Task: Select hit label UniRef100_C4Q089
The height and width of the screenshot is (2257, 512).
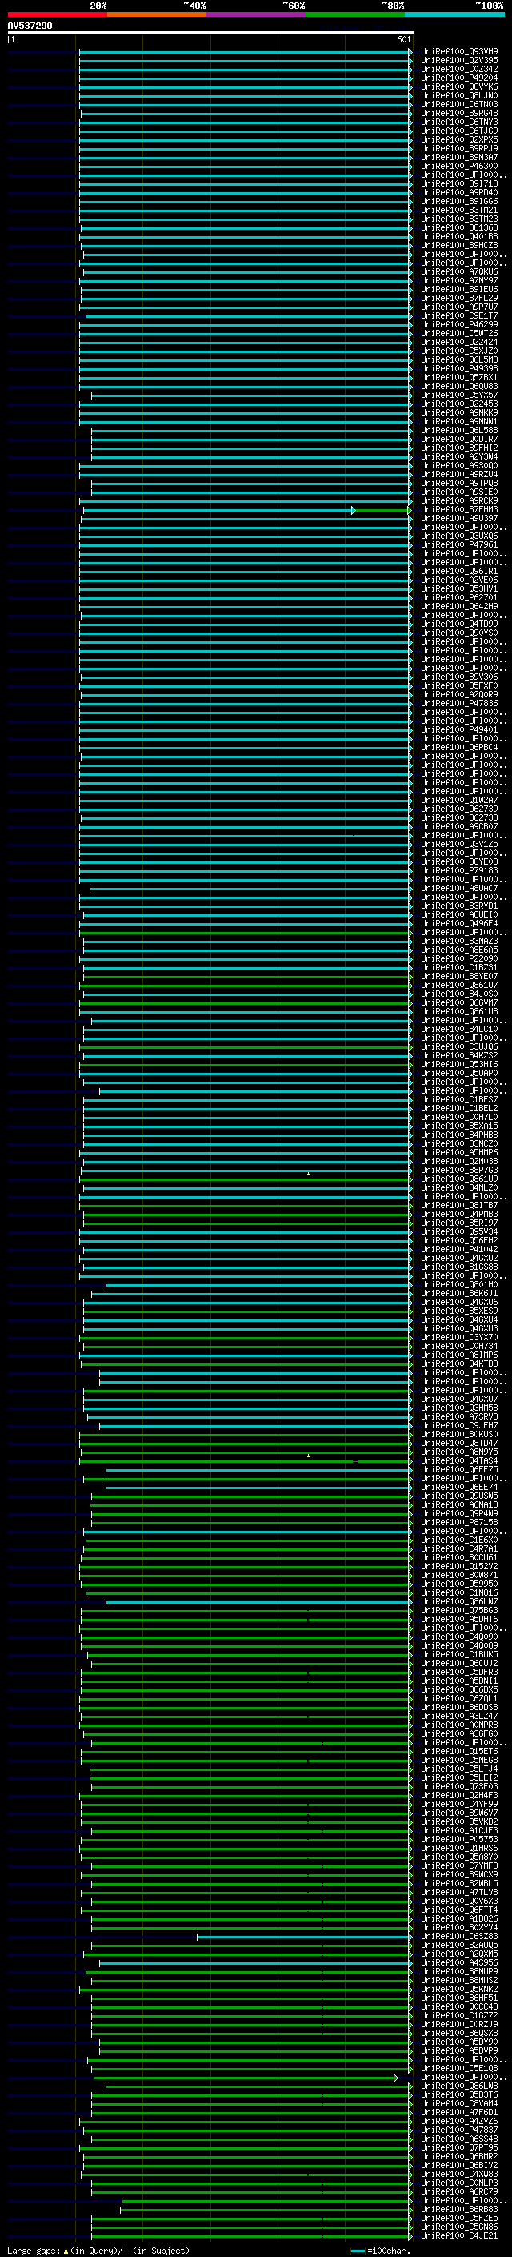Action: pos(459,1645)
